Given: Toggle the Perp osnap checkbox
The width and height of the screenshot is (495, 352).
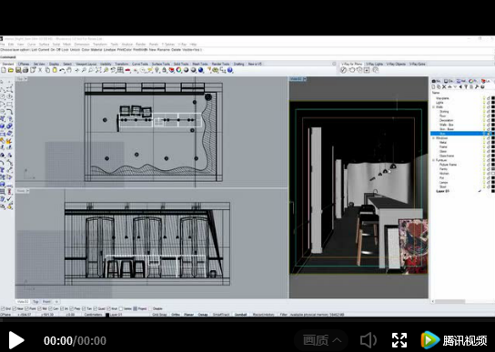Looking at the screenshot, I should [x=72, y=308].
